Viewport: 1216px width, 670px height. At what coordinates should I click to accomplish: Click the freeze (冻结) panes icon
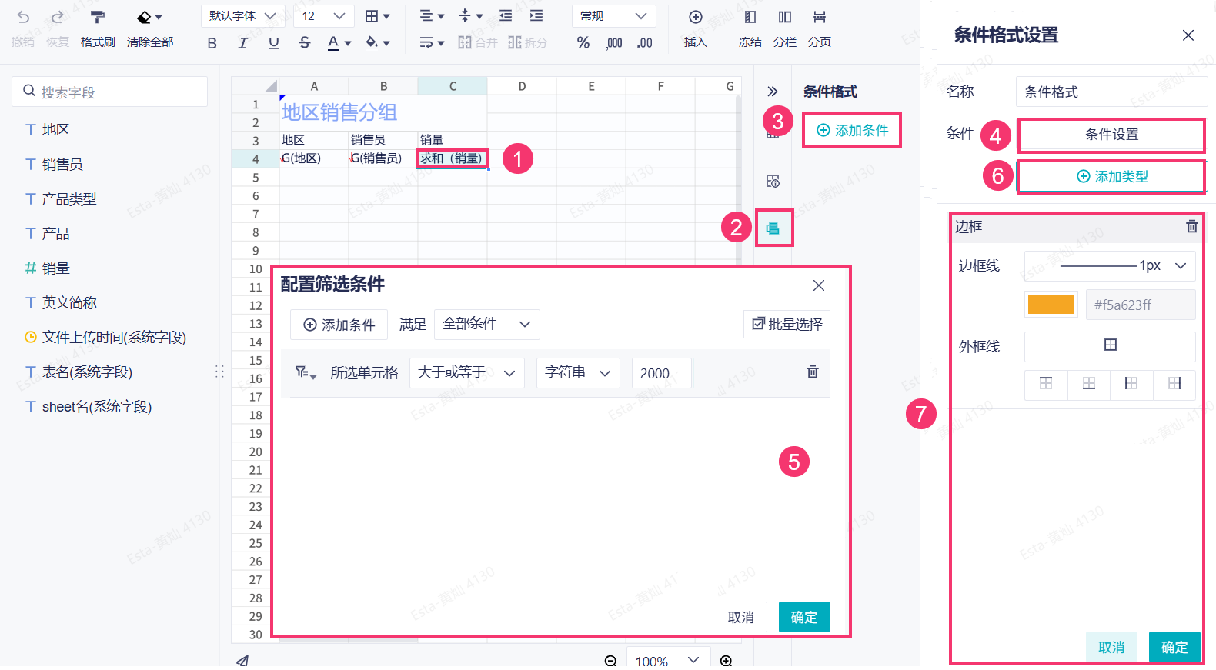coord(750,17)
